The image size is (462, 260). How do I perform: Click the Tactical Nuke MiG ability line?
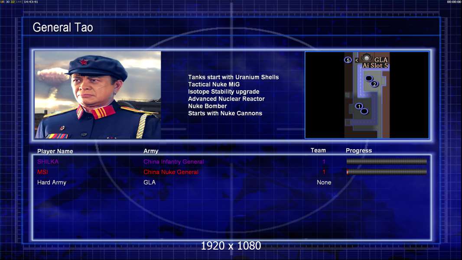coord(214,84)
